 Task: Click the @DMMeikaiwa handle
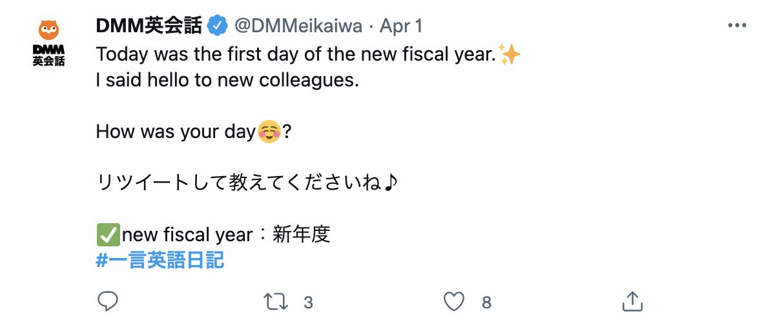click(x=298, y=26)
